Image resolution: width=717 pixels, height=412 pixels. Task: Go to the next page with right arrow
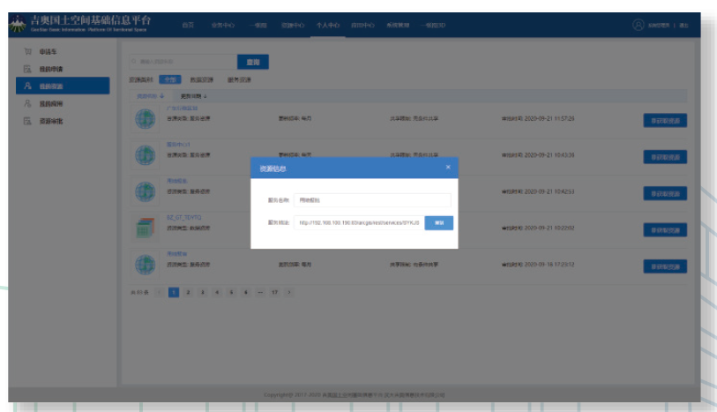[289, 291]
